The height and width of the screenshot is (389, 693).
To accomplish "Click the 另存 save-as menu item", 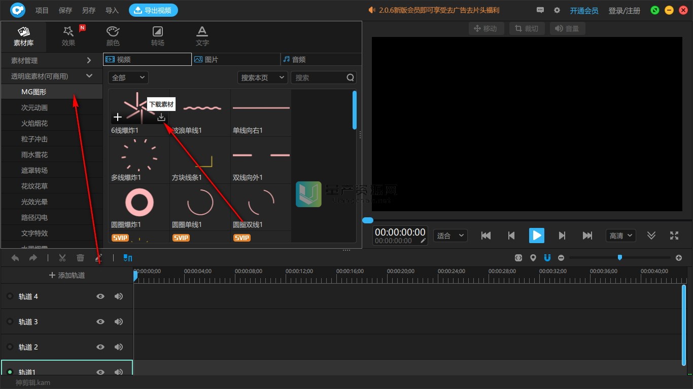I will tap(88, 10).
